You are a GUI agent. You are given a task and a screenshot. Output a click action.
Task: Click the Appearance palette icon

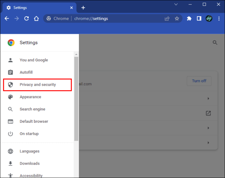click(x=10, y=97)
